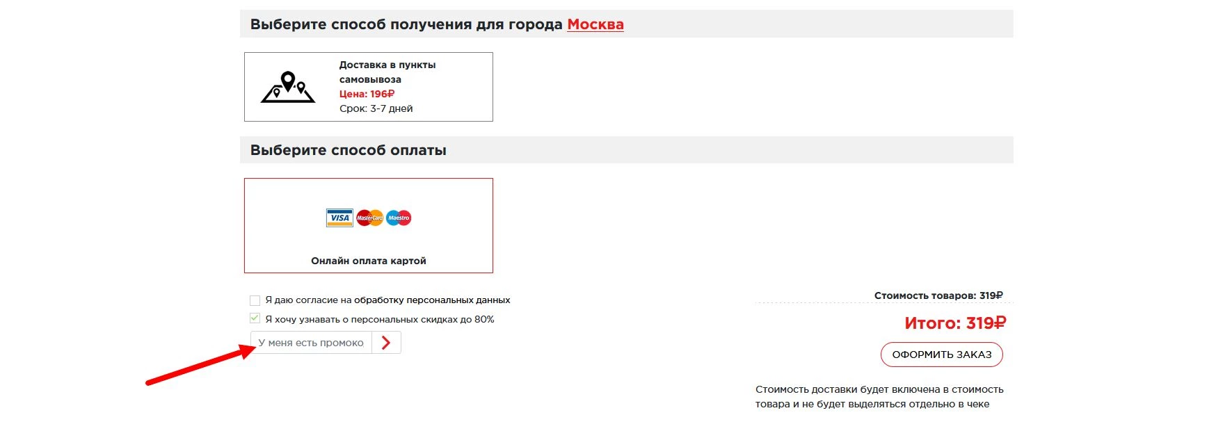Click the map pins pickup-point icon

[288, 88]
